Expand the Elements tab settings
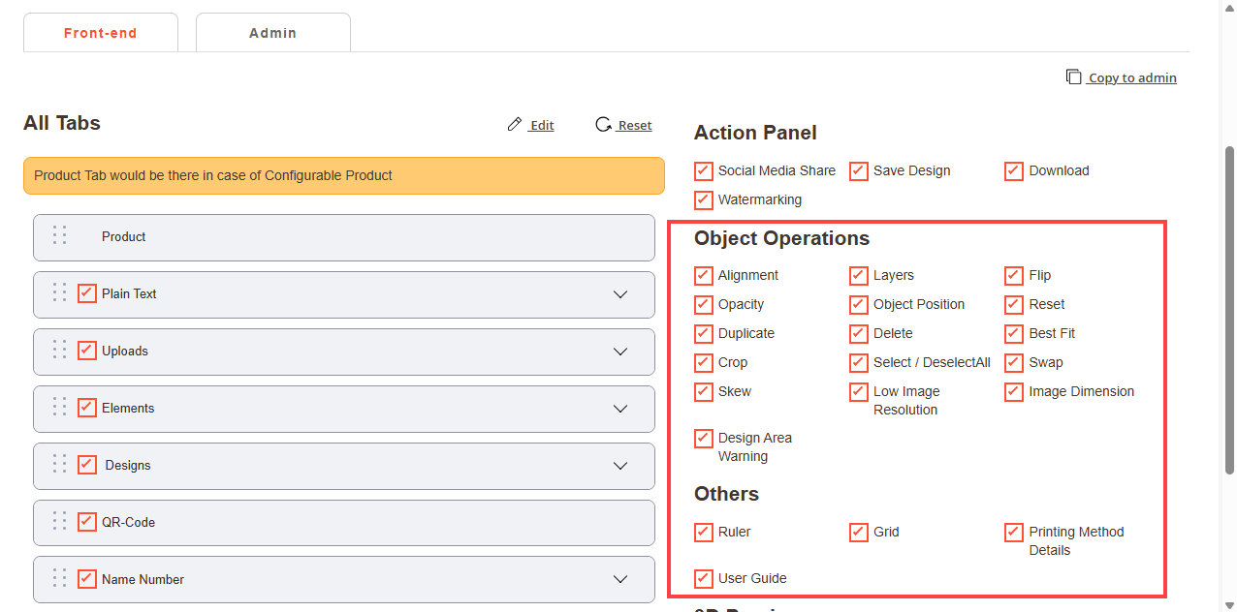The image size is (1237, 612). (620, 409)
